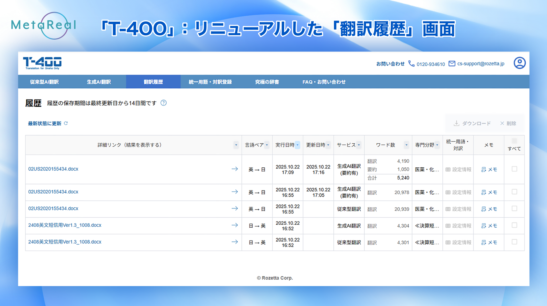Click 設定情報 icon in the 従来型翻訳 02US row
Screen dimensions: 547x306
click(x=448, y=209)
